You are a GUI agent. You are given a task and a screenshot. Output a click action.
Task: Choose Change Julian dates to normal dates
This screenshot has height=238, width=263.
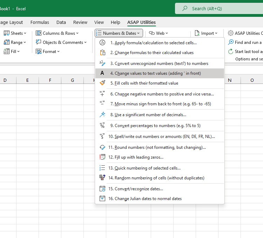pyautogui.click(x=160, y=199)
